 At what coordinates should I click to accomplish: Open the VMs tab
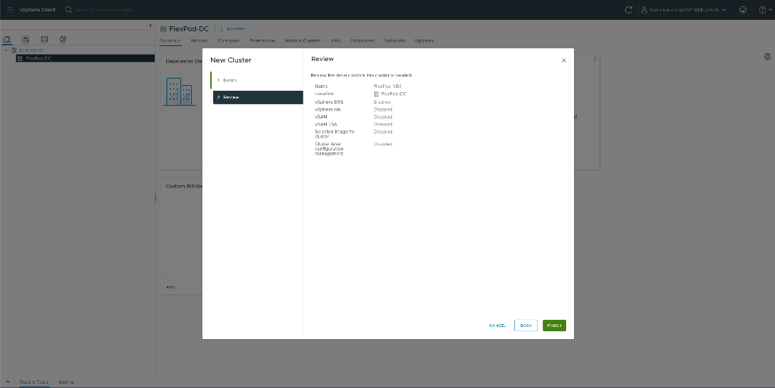tap(335, 40)
